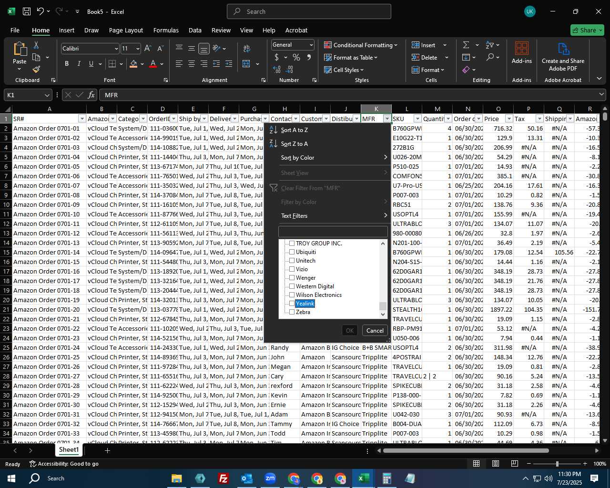This screenshot has height=488, width=610.
Task: Click the new sheet plus icon
Action: pyautogui.click(x=107, y=450)
